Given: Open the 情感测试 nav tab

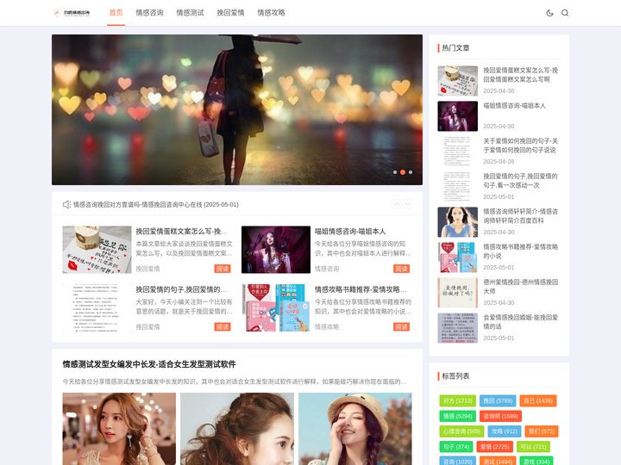Looking at the screenshot, I should click(190, 13).
